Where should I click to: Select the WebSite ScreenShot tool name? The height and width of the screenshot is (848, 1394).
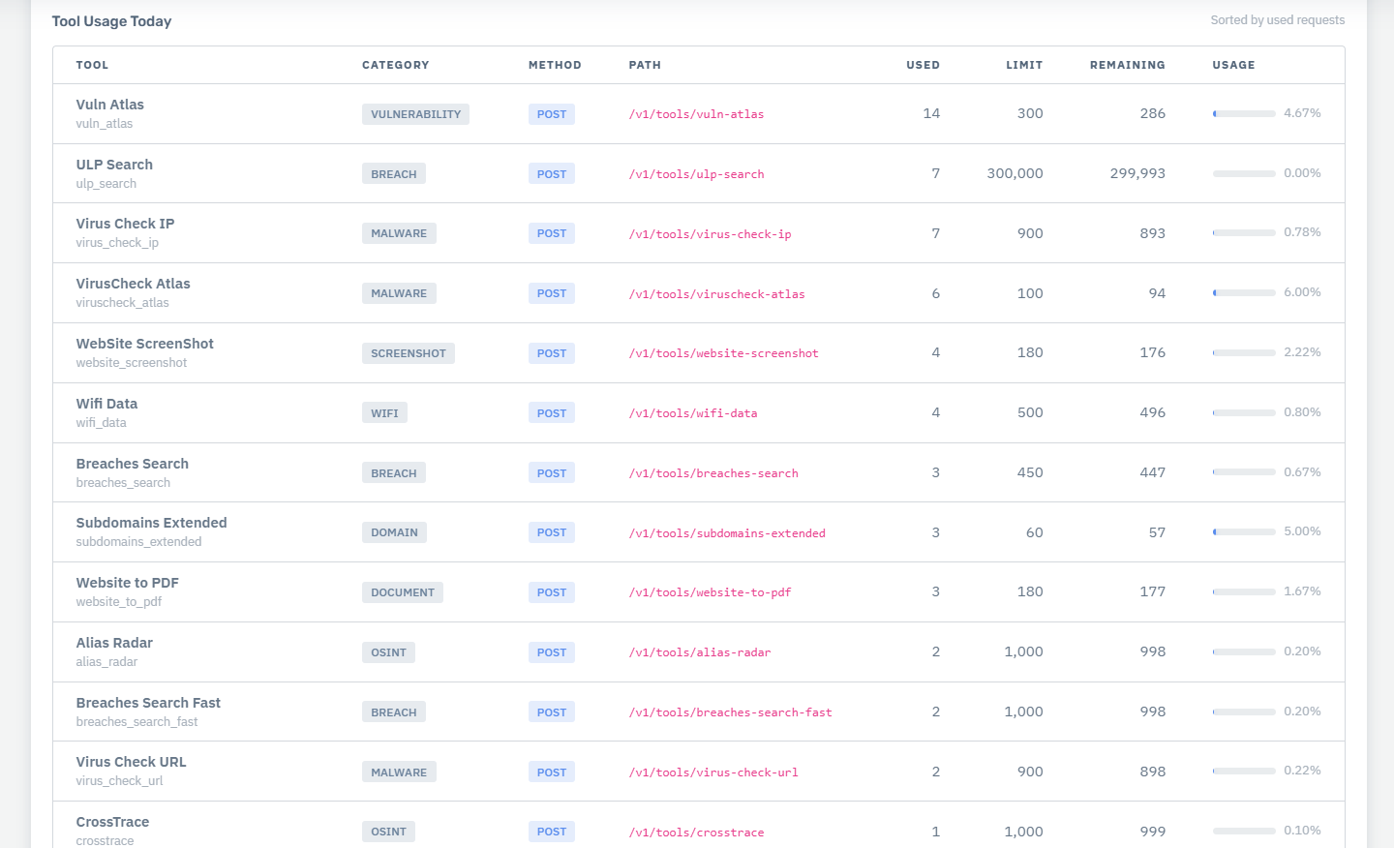[x=144, y=344]
